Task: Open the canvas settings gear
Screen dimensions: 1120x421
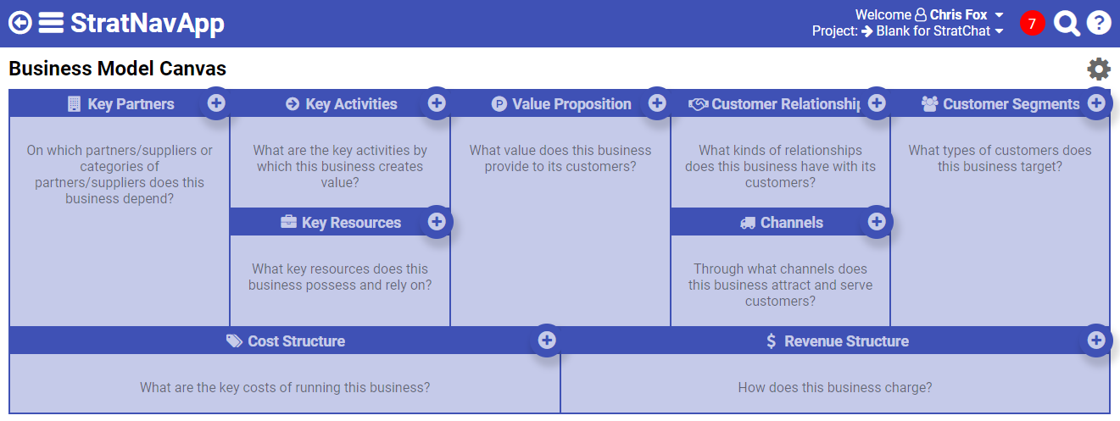Action: 1099,69
